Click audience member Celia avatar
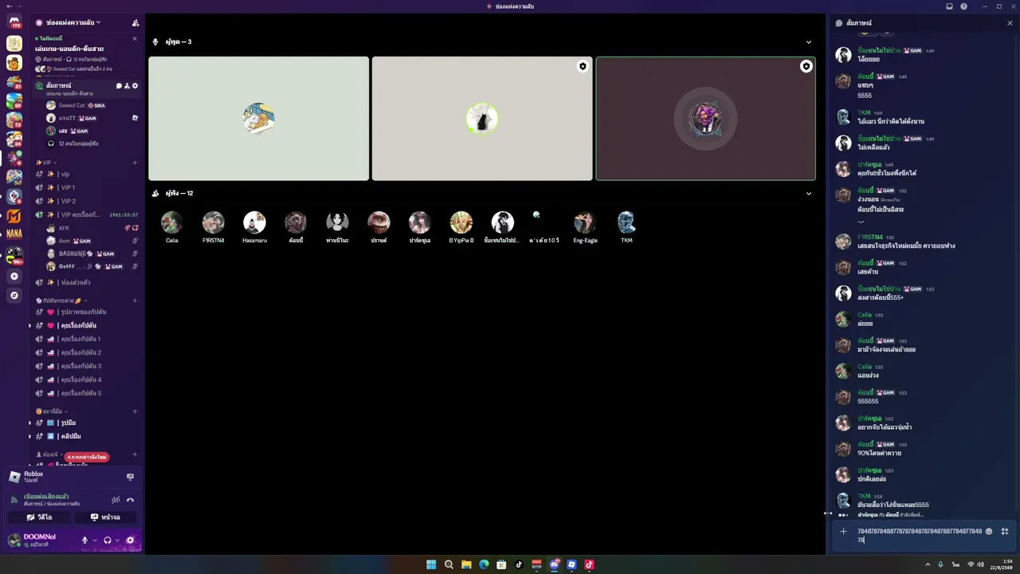The width and height of the screenshot is (1020, 574). 171,222
